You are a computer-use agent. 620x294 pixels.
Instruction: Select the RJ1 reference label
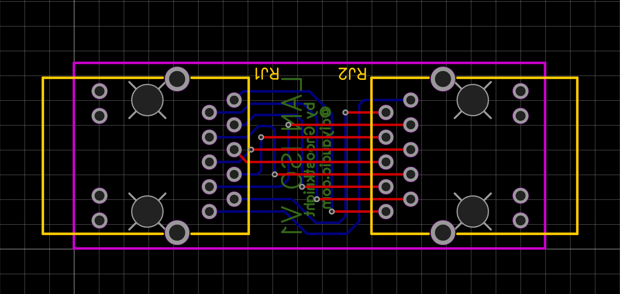[x=267, y=74]
